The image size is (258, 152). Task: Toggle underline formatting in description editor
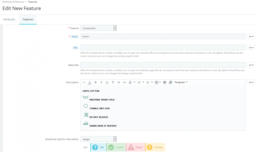pyautogui.click(x=107, y=82)
